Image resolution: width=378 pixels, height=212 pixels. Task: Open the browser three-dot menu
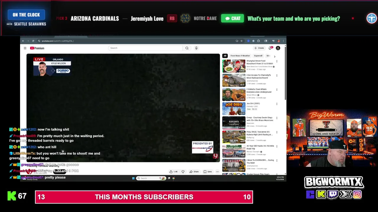click(x=283, y=41)
